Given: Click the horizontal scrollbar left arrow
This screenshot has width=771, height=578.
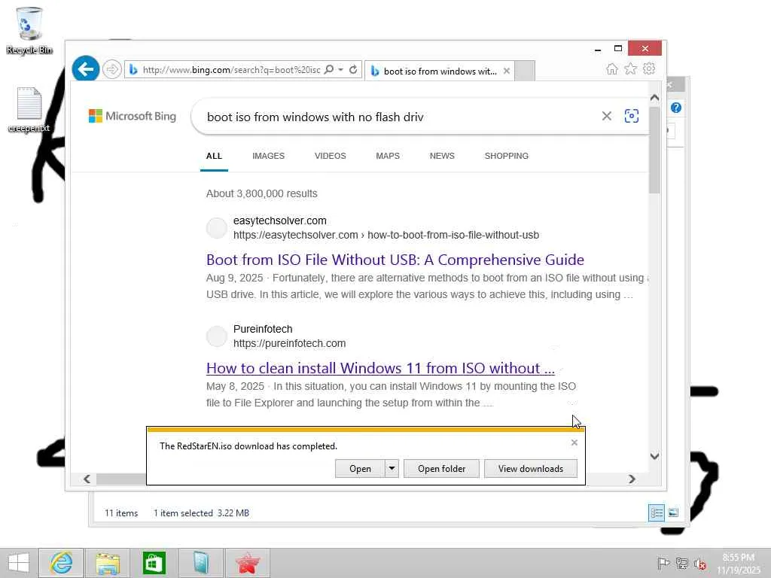Looking at the screenshot, I should (87, 479).
